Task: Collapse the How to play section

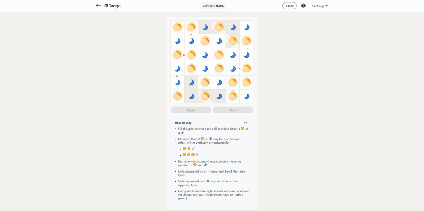Action: tap(246, 122)
